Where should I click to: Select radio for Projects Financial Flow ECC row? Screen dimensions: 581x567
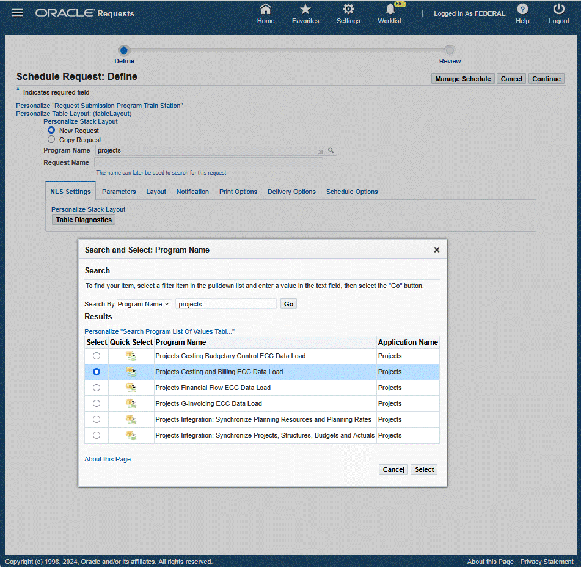click(x=97, y=388)
